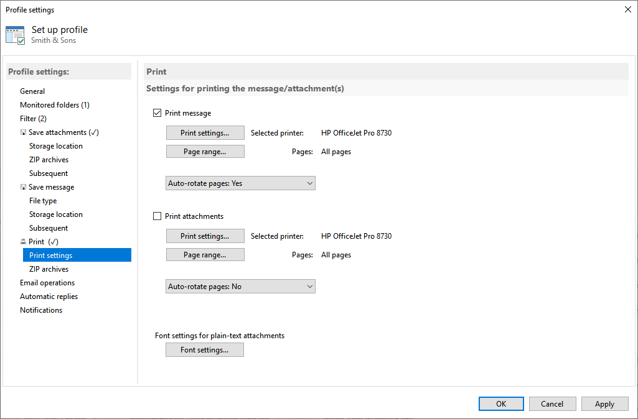Uncheck the Print message checkbox

point(157,113)
